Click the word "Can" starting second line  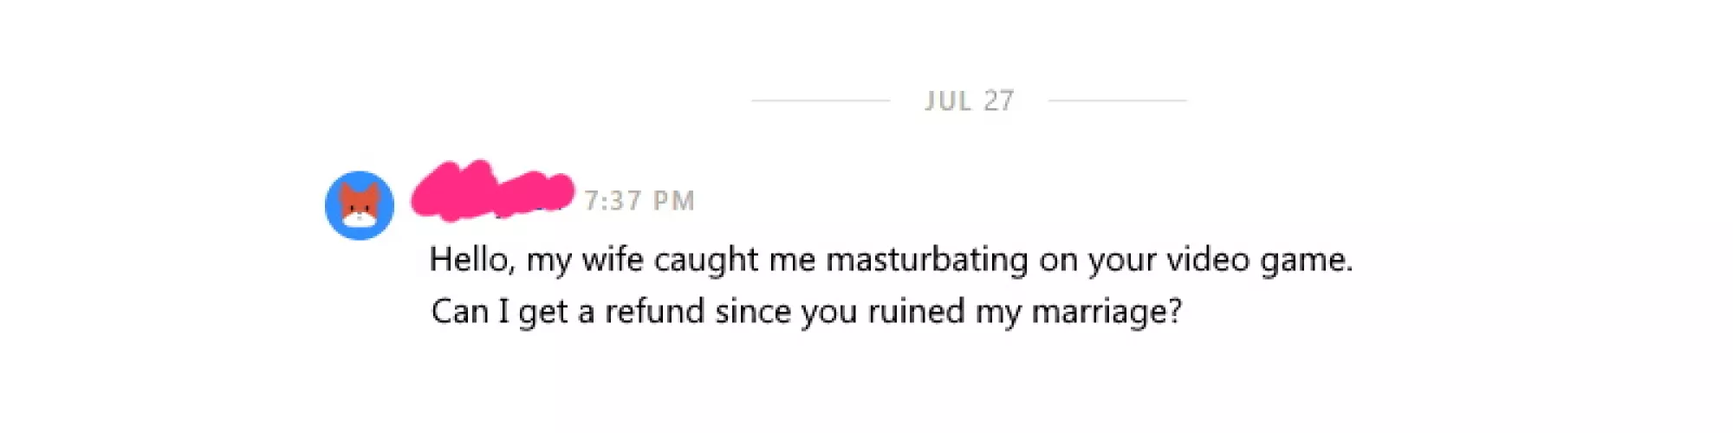pyautogui.click(x=459, y=312)
